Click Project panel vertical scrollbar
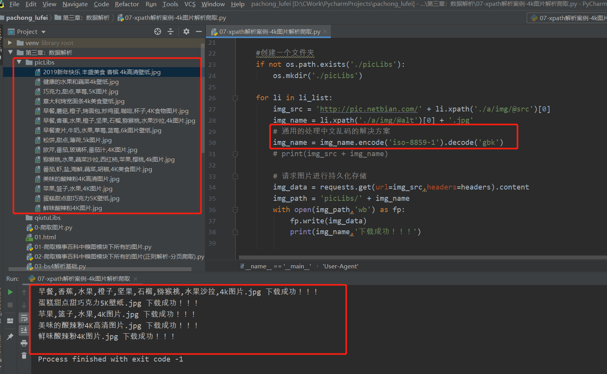607x374 pixels. [203, 97]
